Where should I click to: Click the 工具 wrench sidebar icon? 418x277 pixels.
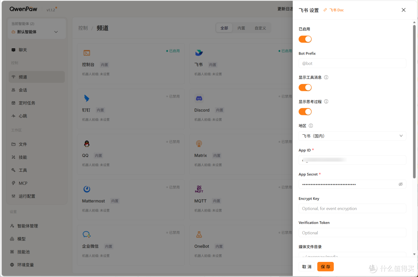pos(13,170)
